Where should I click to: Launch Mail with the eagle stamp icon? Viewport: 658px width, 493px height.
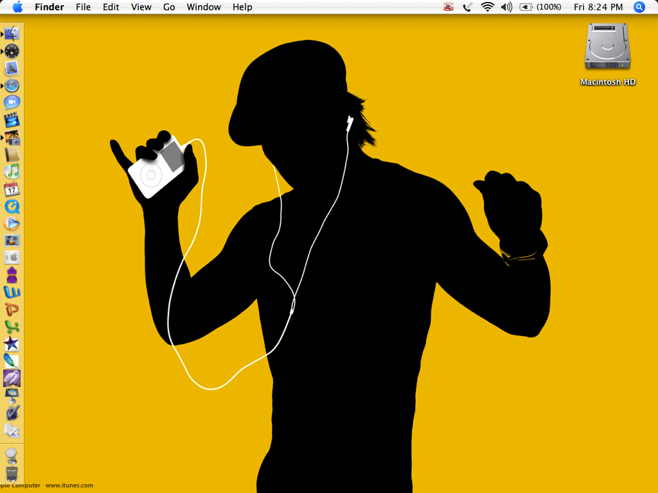coord(12,68)
